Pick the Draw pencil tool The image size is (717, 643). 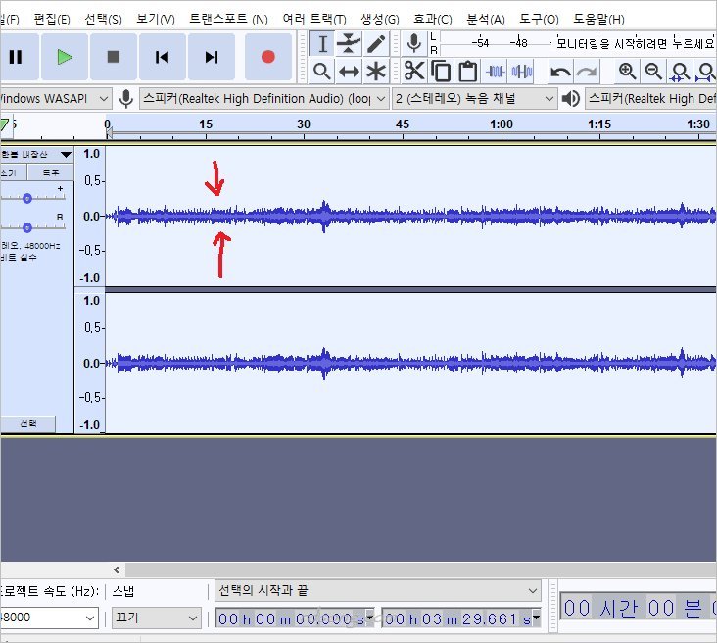(376, 44)
